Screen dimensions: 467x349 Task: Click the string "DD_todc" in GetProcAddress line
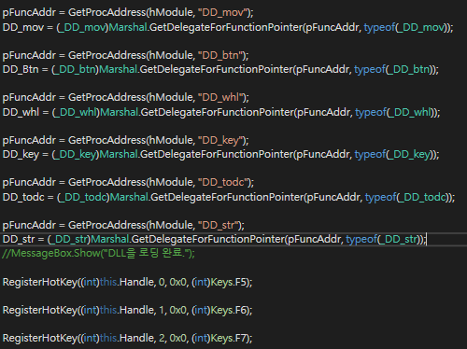click(223, 182)
